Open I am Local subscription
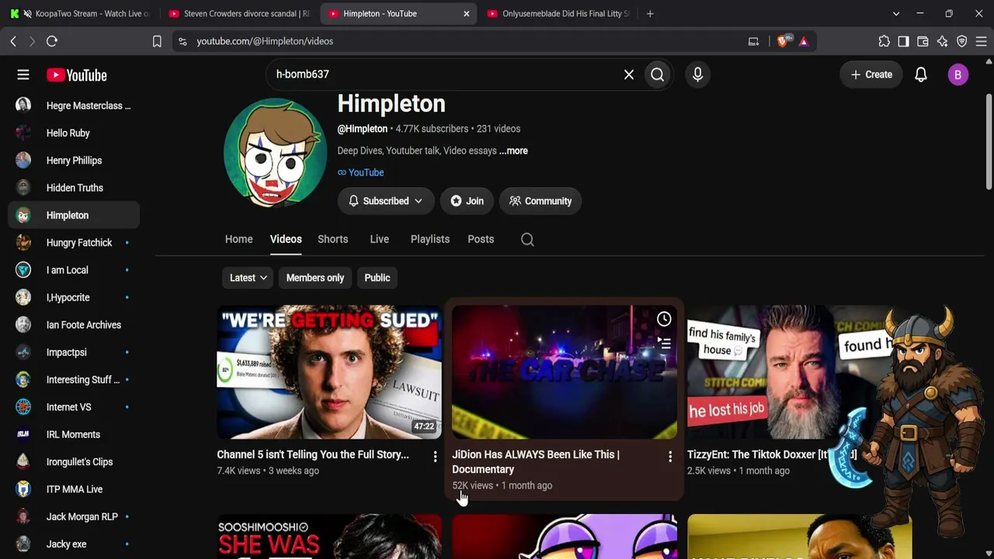Screen dimensions: 994x559 [74, 270]
